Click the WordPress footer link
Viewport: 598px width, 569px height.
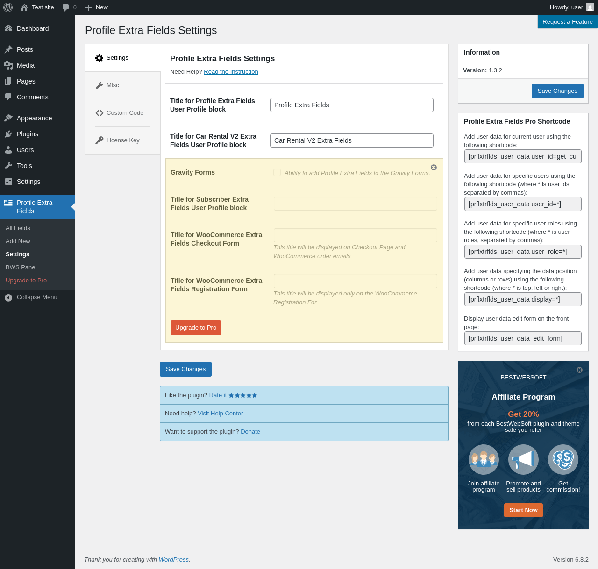tap(174, 560)
